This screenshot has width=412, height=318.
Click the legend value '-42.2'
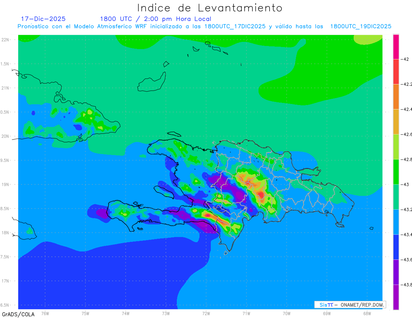pyautogui.click(x=407, y=84)
